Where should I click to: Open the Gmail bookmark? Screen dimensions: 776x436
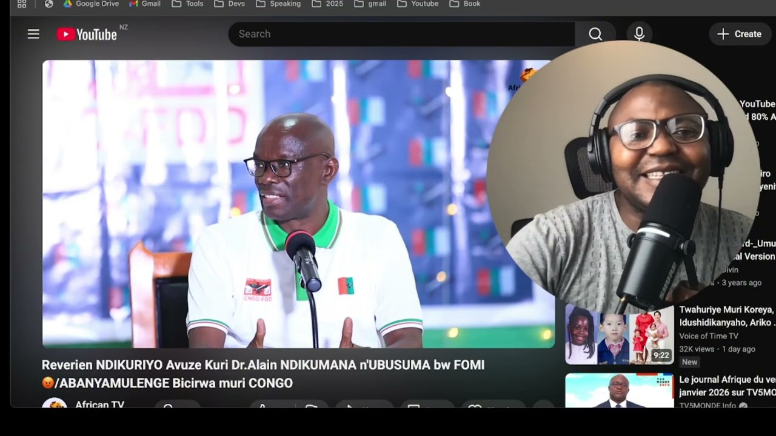145,4
